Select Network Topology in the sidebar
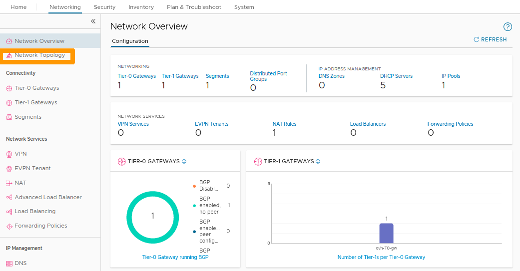 (39, 55)
